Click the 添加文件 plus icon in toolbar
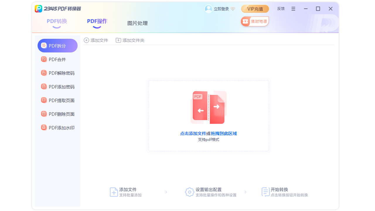375x211 pixels. 86,40
